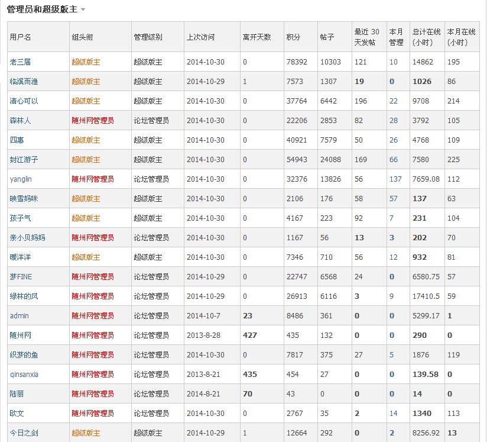487x442 pixels.
Task: Click 清心可以's recent 30-day posts 196
Action: (x=361, y=101)
